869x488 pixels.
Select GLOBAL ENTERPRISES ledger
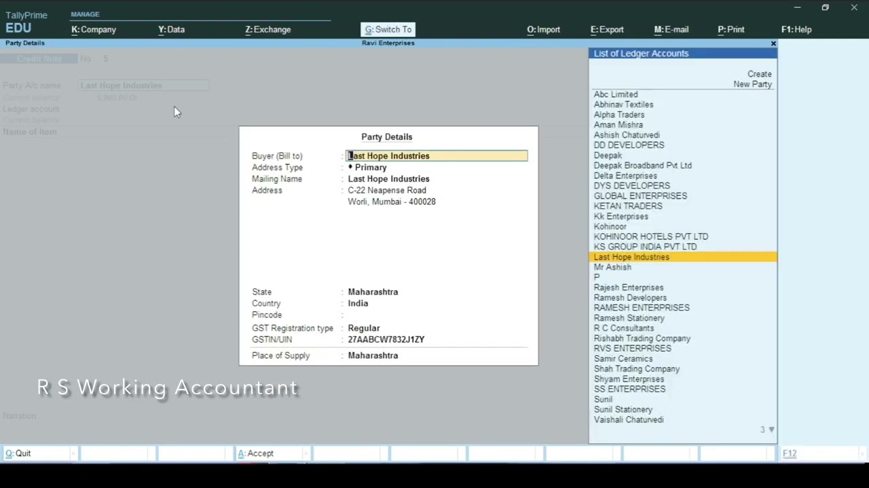coord(640,196)
